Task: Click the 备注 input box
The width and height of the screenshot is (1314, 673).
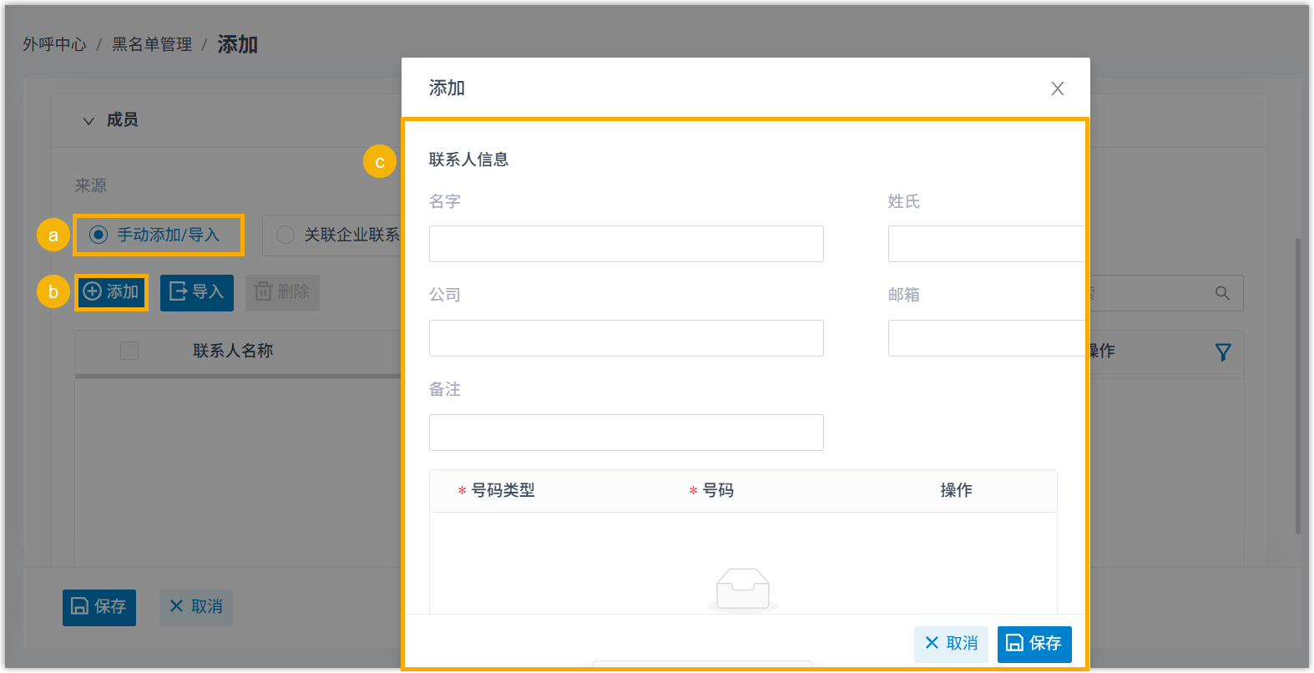Action: (626, 433)
